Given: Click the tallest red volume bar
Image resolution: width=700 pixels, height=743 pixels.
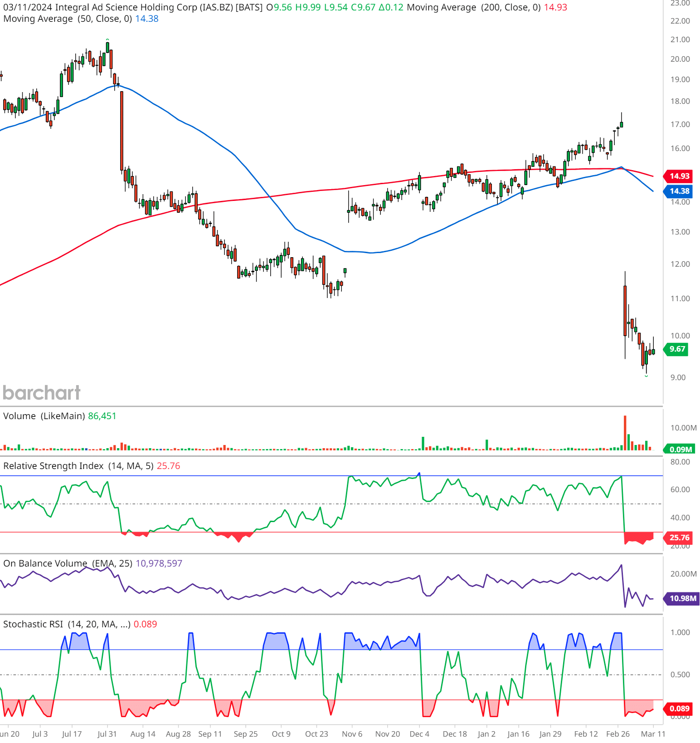Looking at the screenshot, I should [x=625, y=433].
